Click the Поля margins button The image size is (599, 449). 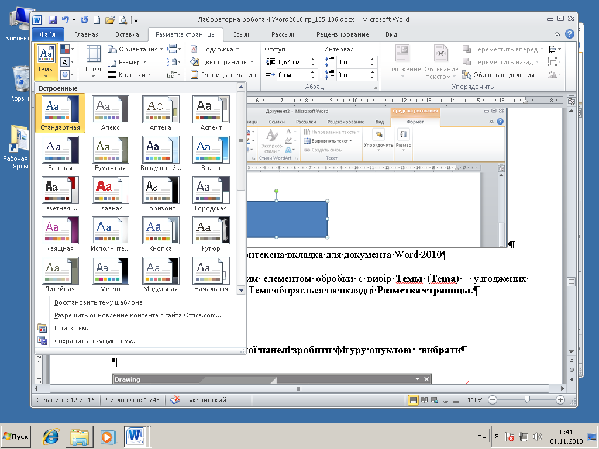pyautogui.click(x=93, y=61)
